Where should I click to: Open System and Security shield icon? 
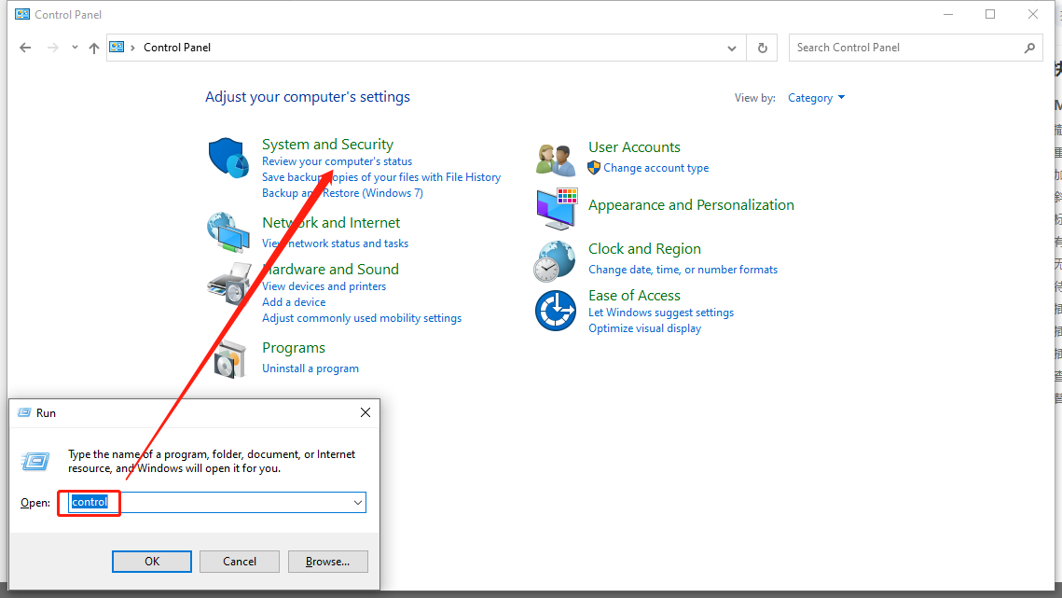(x=227, y=158)
